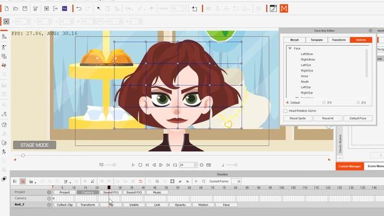Image resolution: width=384 pixels, height=216 pixels.
Task: Click the After Effects export icon
Action: coord(65,8)
